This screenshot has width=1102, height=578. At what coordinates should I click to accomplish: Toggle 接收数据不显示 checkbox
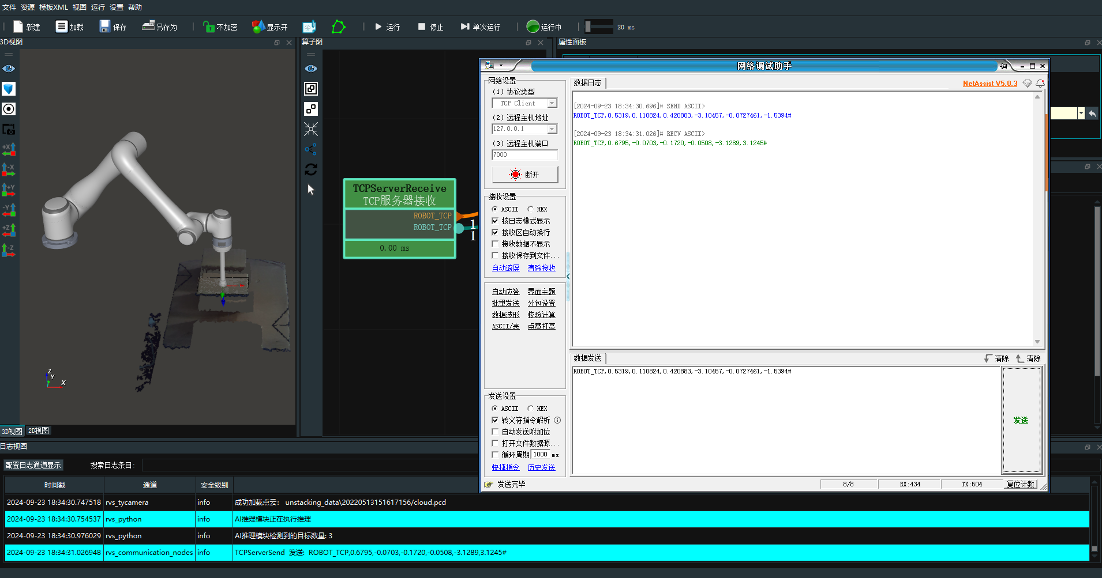(x=495, y=244)
